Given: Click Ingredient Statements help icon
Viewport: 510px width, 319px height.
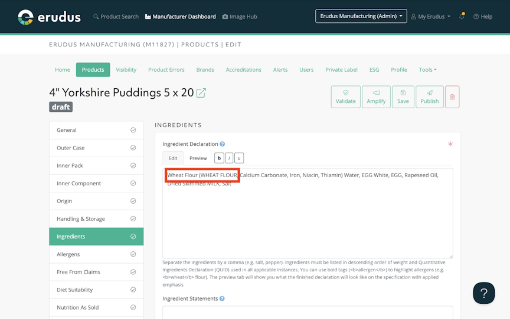Looking at the screenshot, I should point(222,298).
